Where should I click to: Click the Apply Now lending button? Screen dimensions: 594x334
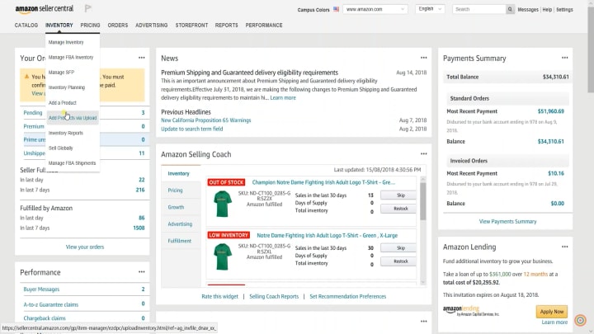(552, 311)
